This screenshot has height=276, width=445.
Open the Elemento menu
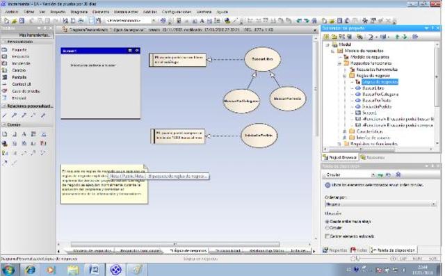[101, 12]
